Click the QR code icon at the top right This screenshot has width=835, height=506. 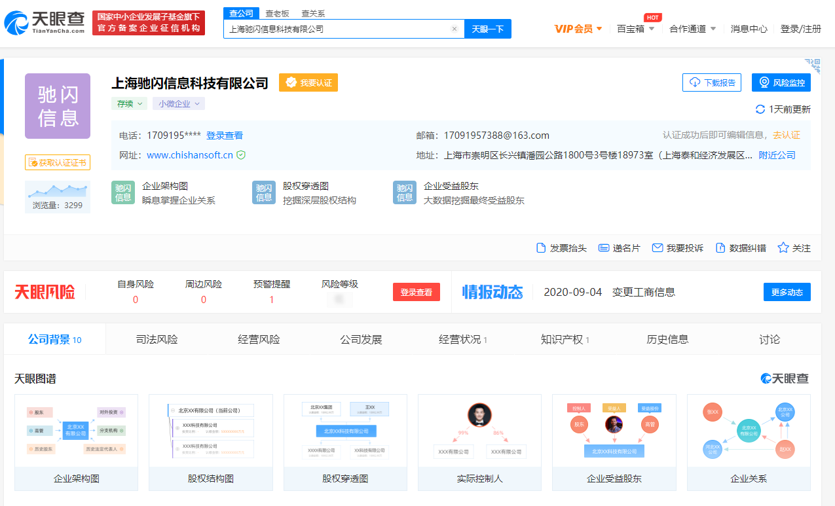pyautogui.click(x=813, y=65)
